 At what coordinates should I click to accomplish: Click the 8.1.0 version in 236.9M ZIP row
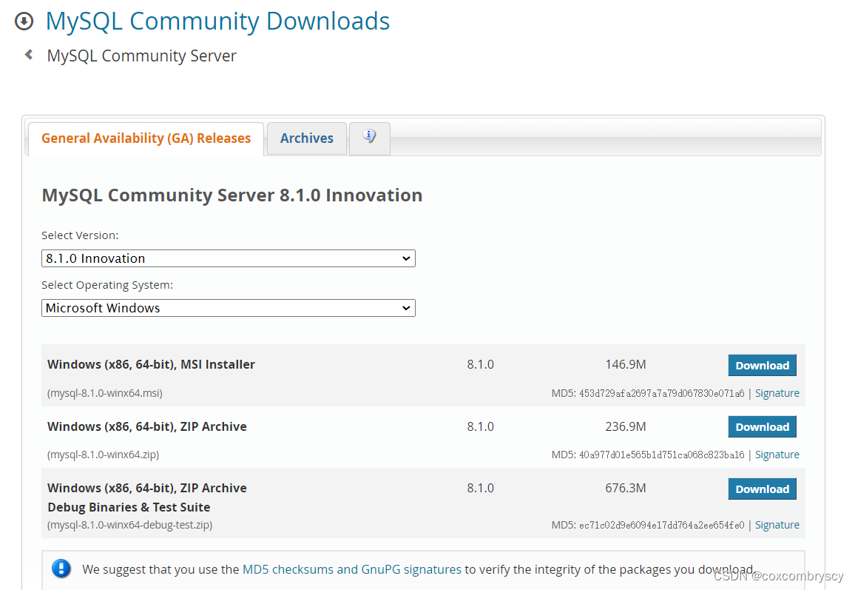tap(481, 427)
